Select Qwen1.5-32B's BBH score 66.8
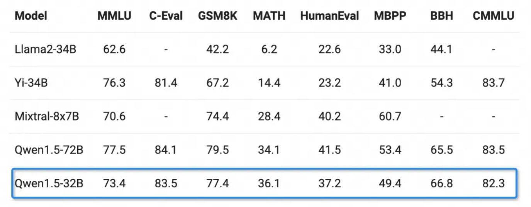531x207 pixels. (442, 183)
